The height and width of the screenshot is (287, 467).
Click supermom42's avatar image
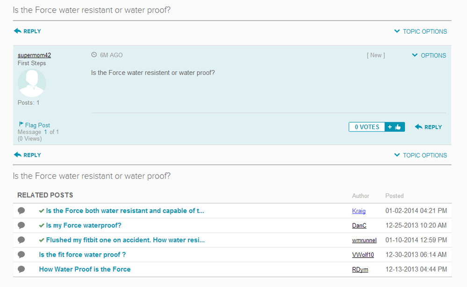(x=32, y=83)
